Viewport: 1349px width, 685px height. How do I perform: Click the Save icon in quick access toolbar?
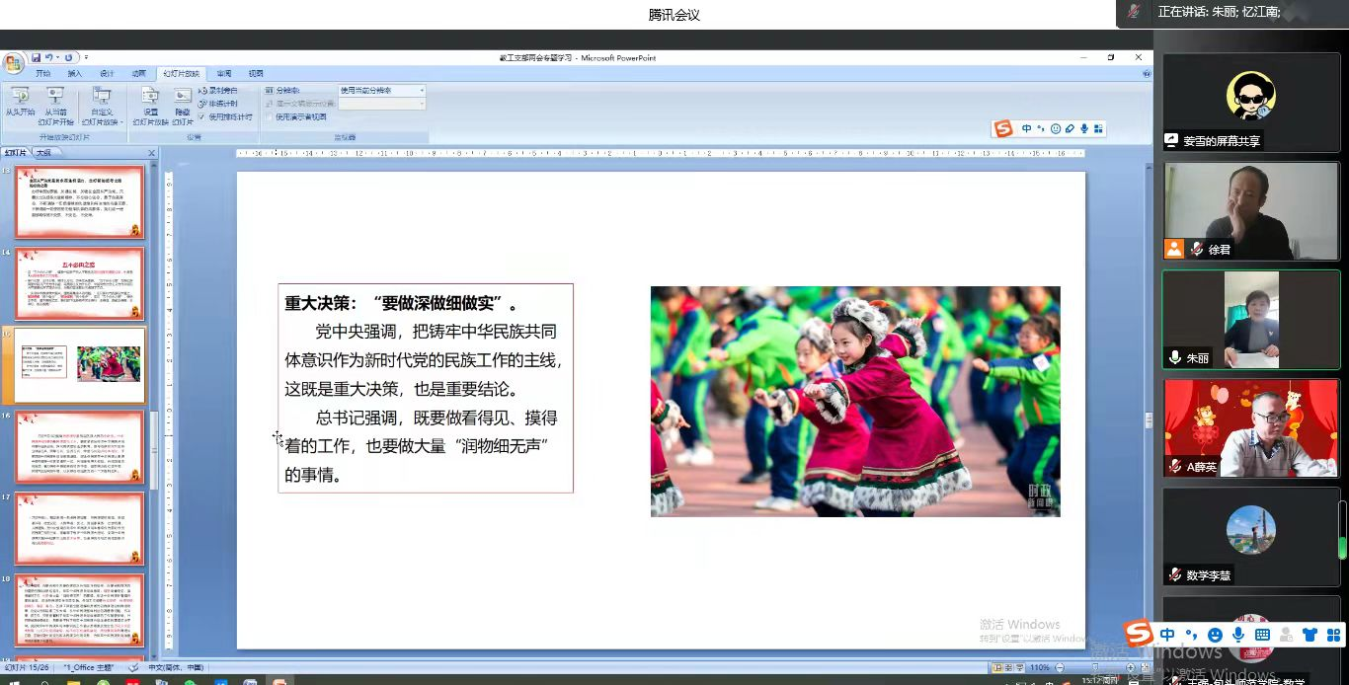pyautogui.click(x=37, y=58)
